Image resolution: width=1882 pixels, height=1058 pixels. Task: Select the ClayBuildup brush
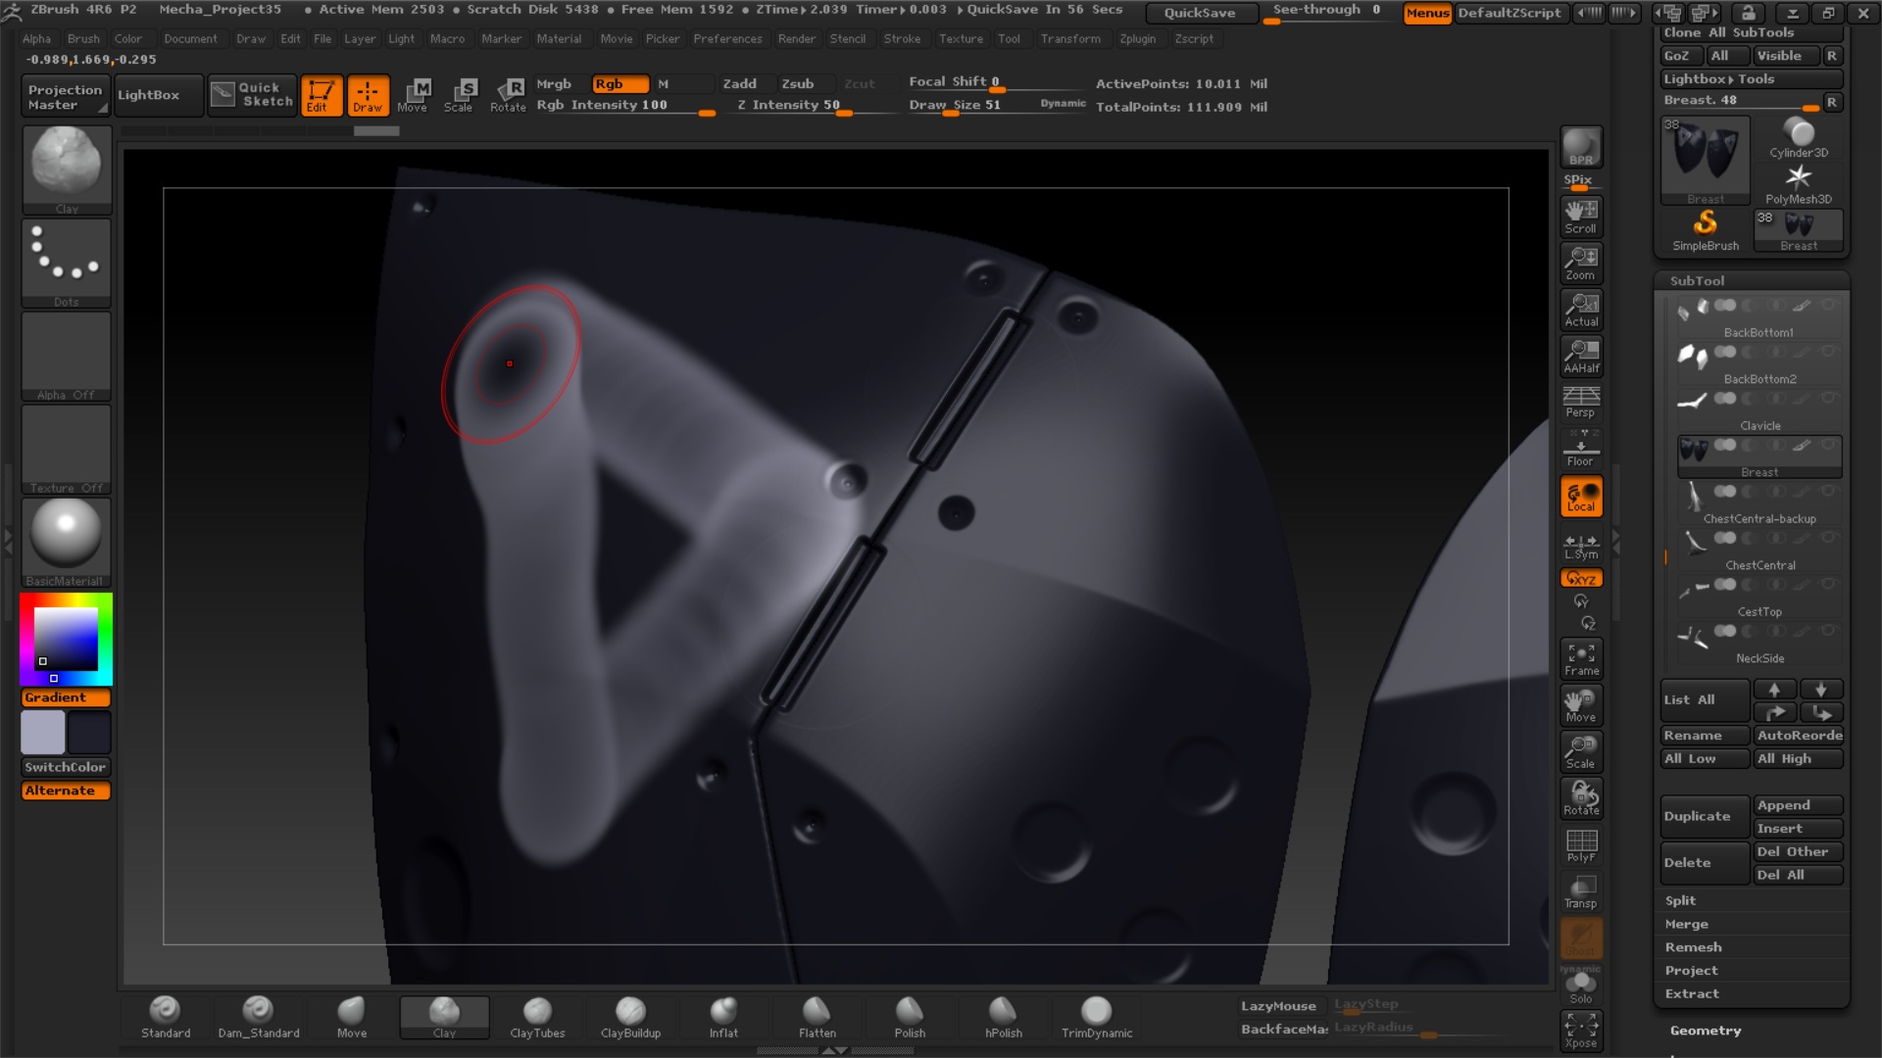(x=630, y=1017)
